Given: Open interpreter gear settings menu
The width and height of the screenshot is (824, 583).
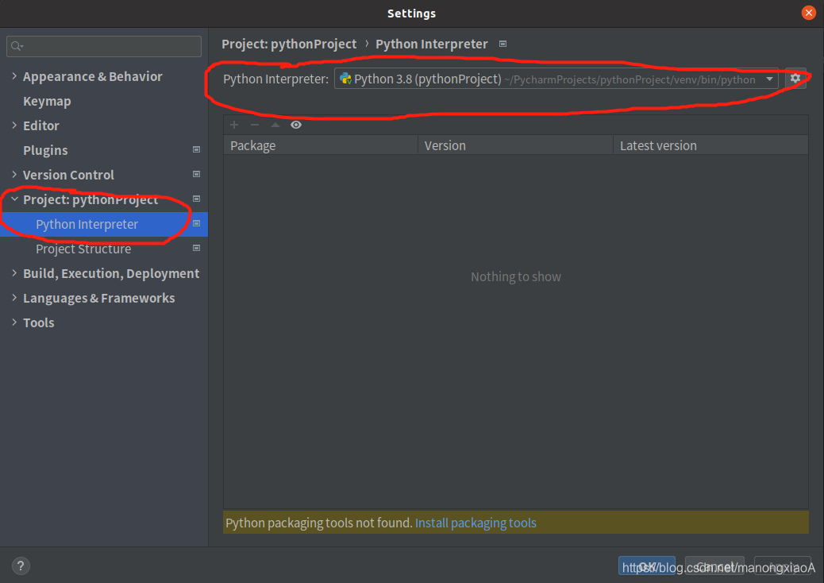Looking at the screenshot, I should pos(795,79).
